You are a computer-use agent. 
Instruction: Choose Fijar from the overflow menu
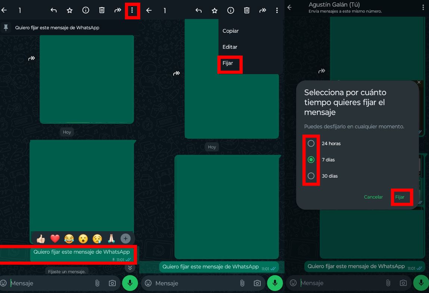228,63
